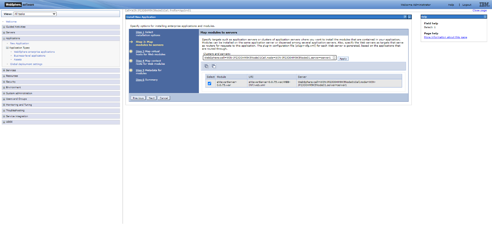The image size is (492, 233).
Task: Click the Deselect all items icon
Action: click(x=213, y=66)
